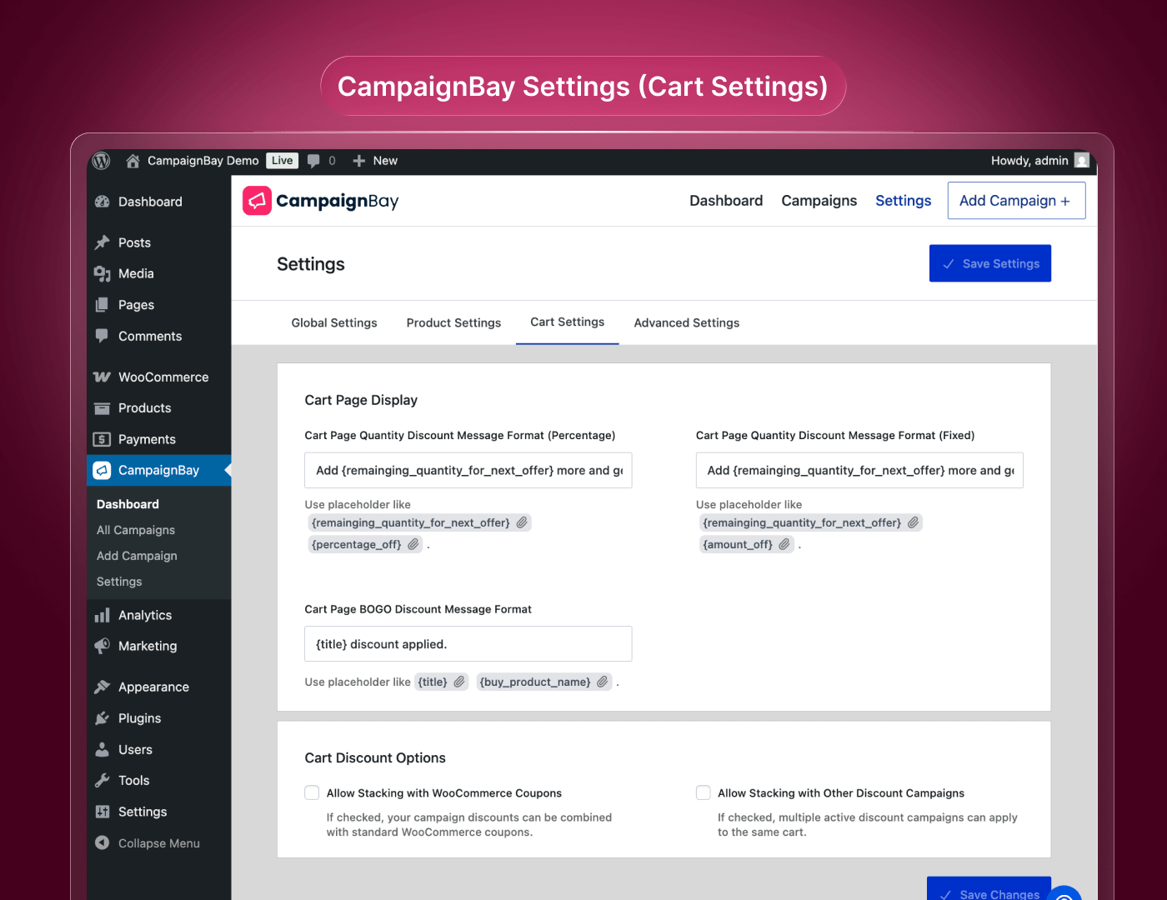Viewport: 1167px width, 900px height.
Task: Click the CampaignBay logo icon in header
Action: click(x=257, y=201)
